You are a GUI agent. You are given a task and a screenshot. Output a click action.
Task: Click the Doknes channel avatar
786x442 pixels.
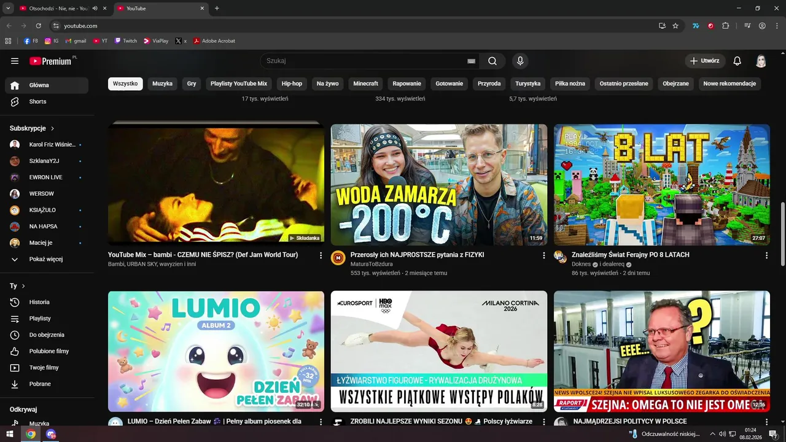559,257
